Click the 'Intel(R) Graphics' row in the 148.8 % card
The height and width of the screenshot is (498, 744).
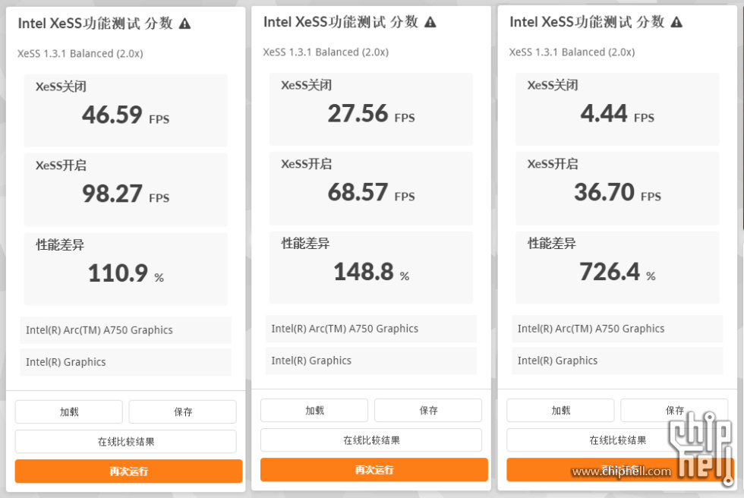pyautogui.click(x=371, y=361)
